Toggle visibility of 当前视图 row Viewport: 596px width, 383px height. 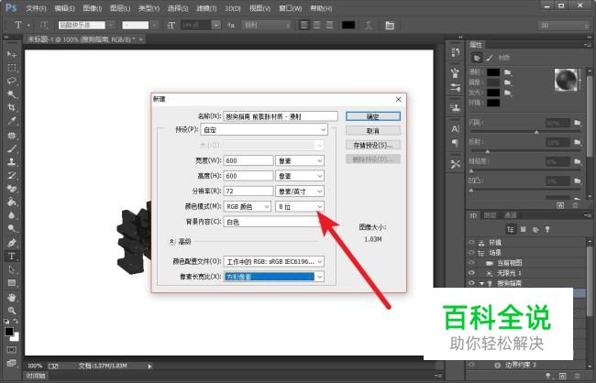click(x=471, y=263)
